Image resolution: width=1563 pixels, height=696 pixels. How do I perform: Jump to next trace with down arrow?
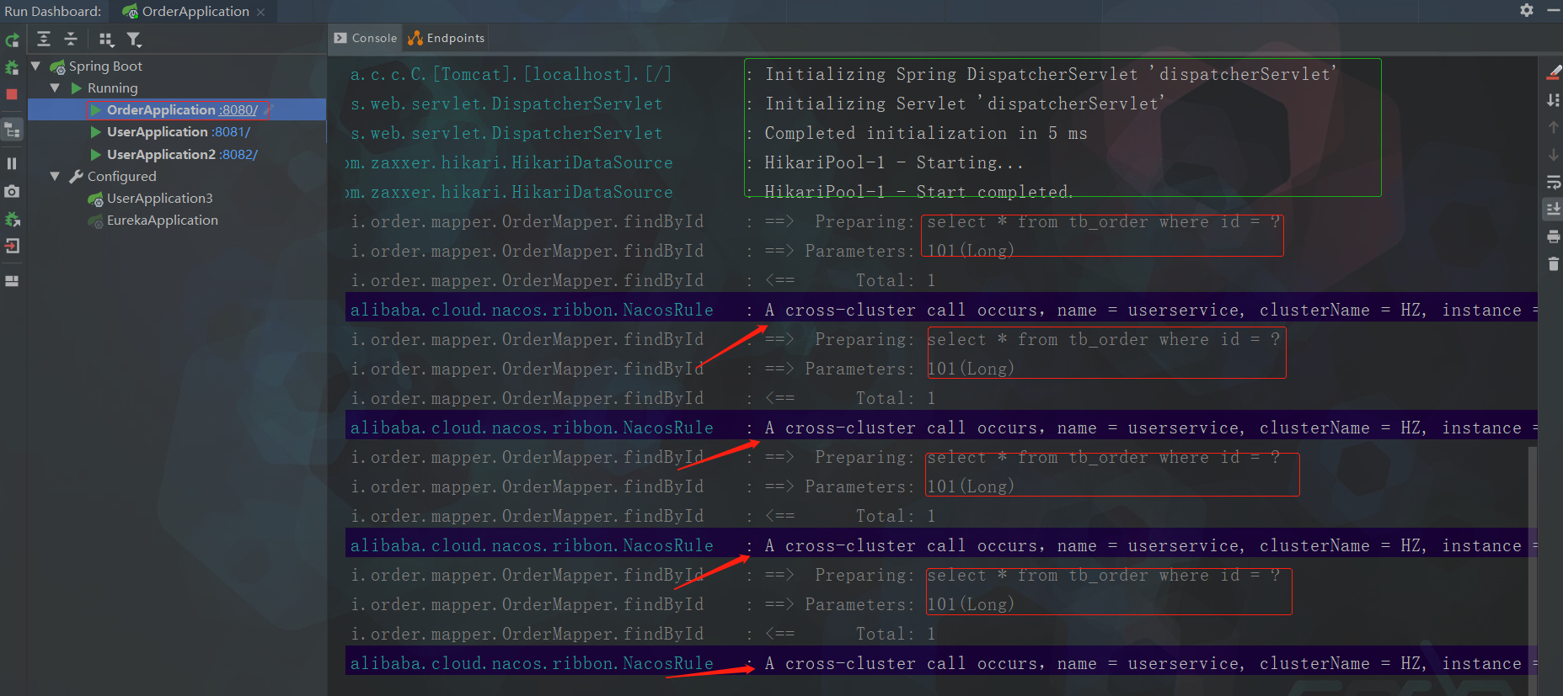click(x=1553, y=155)
